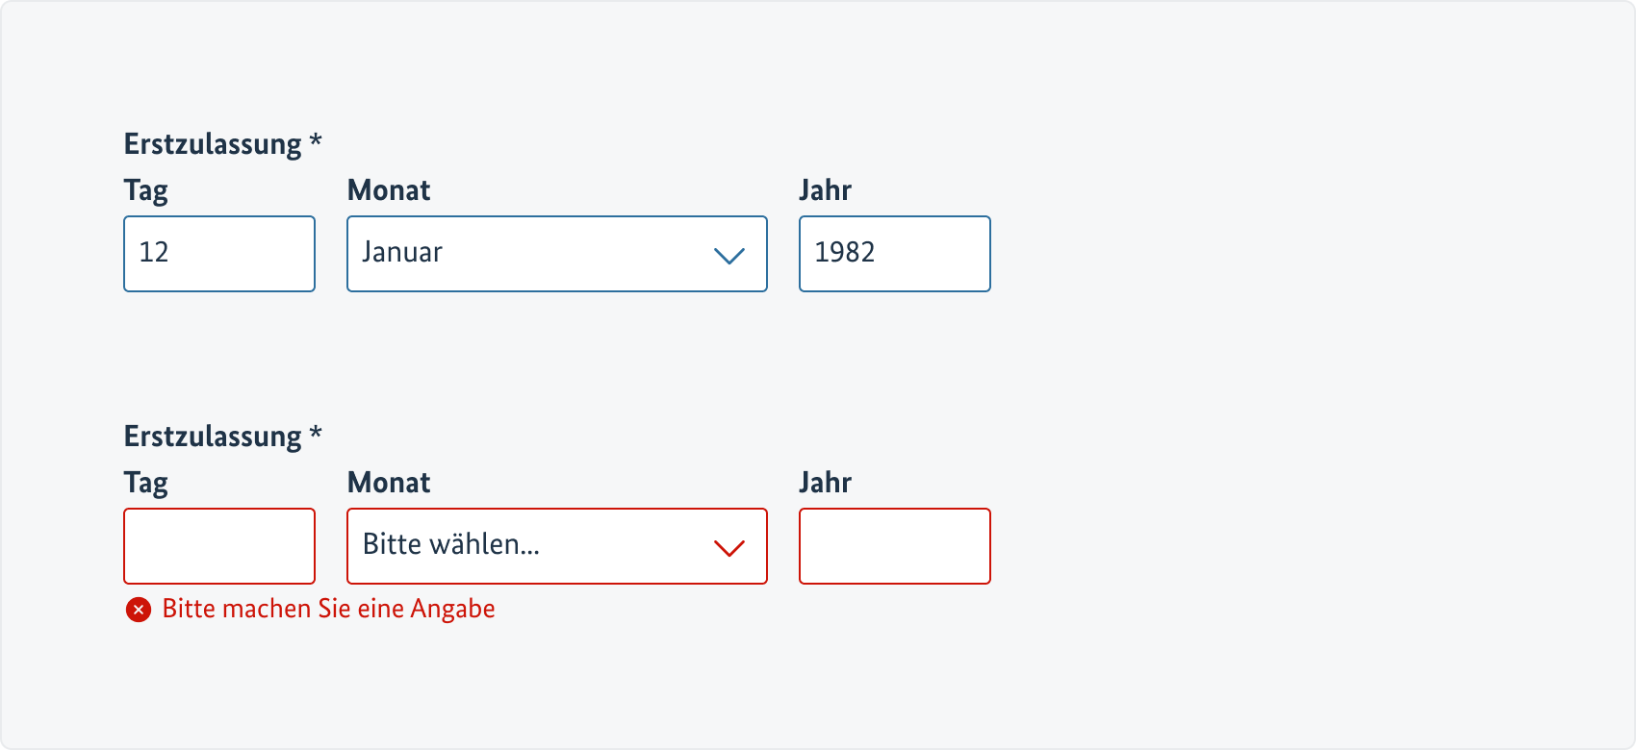Viewport: 1636px width, 750px height.
Task: Open the Monat dropdown showing Januar
Action: [x=556, y=254]
